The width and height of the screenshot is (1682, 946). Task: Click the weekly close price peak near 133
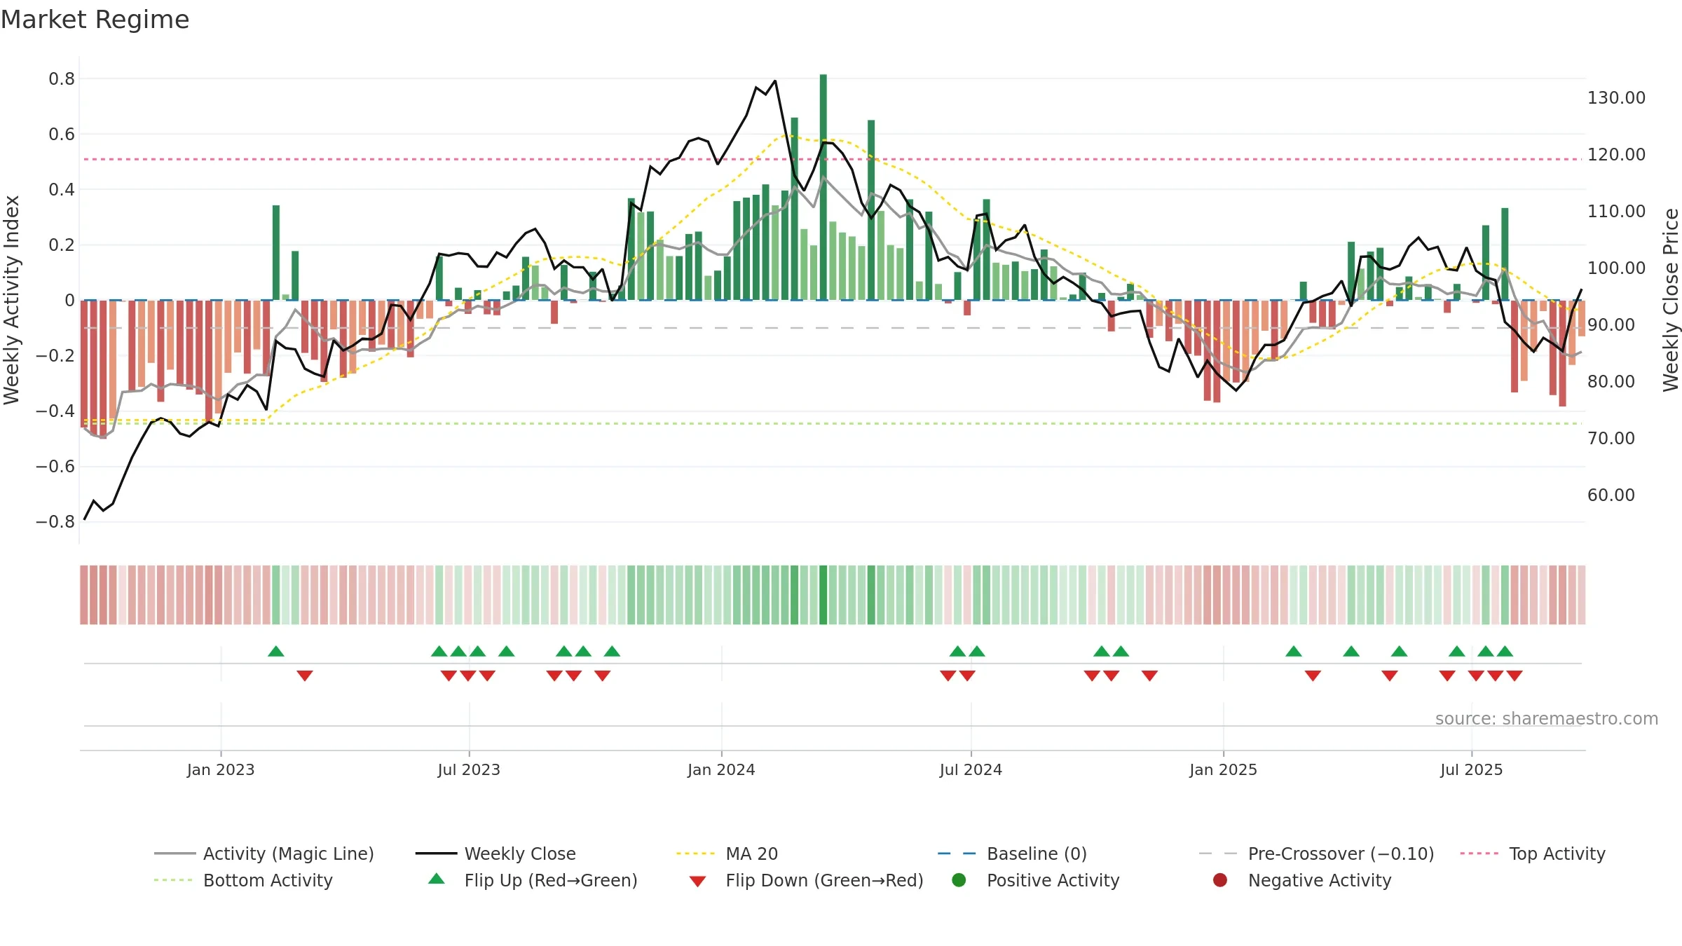(x=774, y=81)
